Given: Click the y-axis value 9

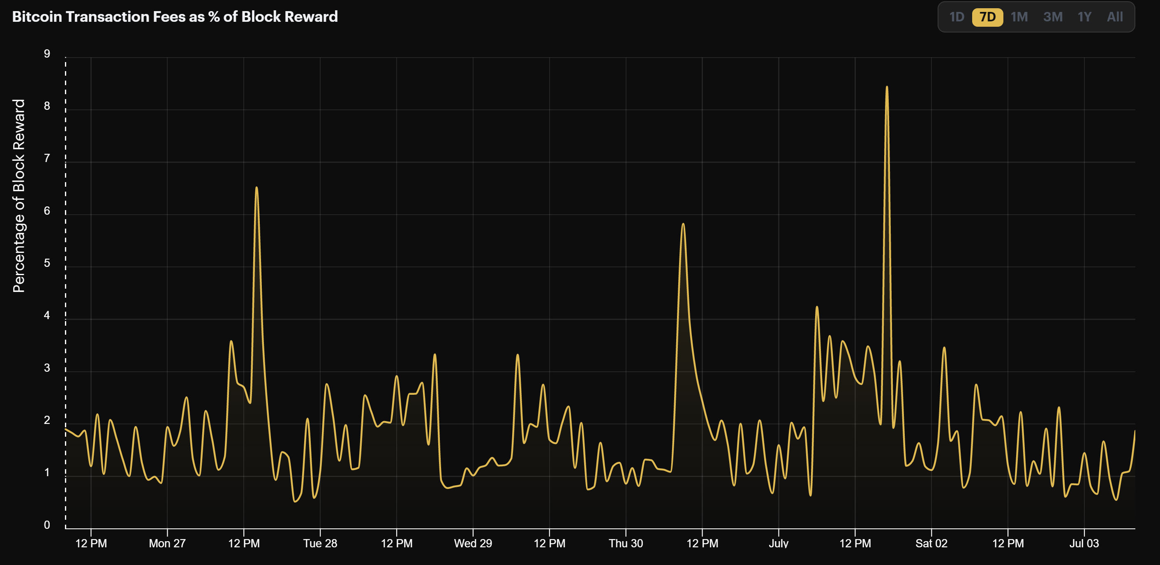Looking at the screenshot, I should click(x=47, y=54).
